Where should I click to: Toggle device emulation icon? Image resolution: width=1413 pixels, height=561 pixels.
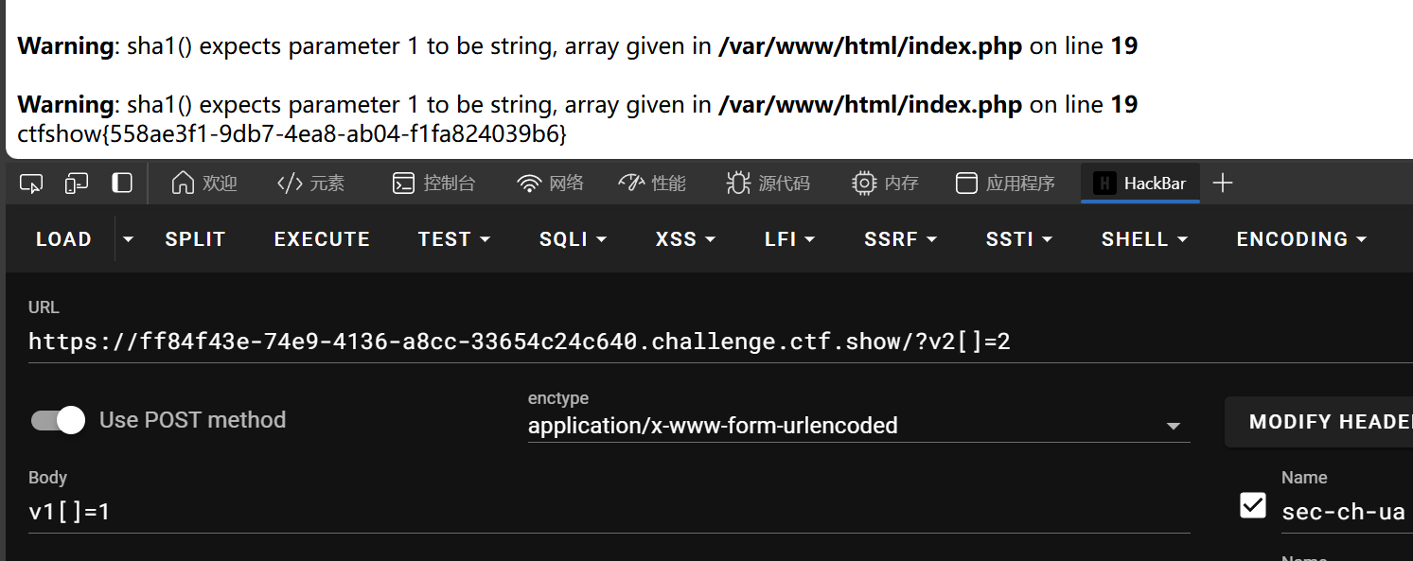click(x=77, y=184)
